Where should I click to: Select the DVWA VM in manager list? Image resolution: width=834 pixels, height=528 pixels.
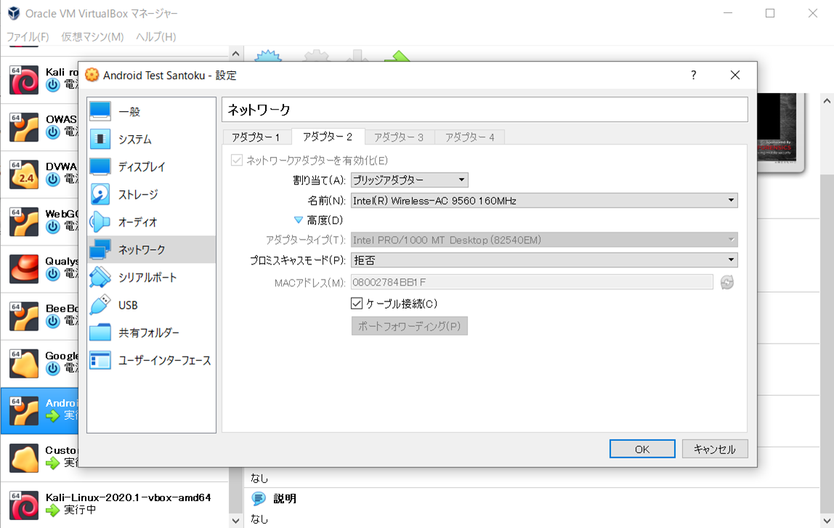[x=40, y=174]
